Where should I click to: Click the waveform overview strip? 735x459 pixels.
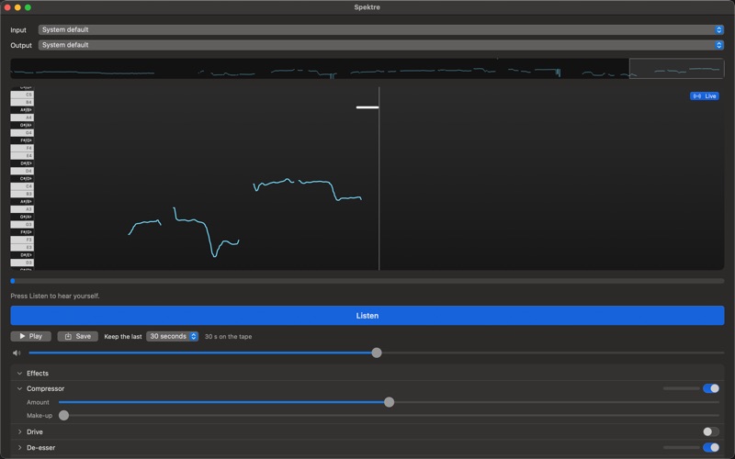click(367, 68)
